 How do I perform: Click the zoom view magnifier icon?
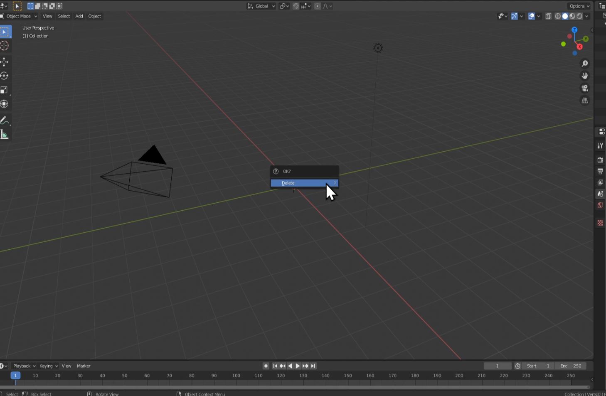[x=585, y=64]
